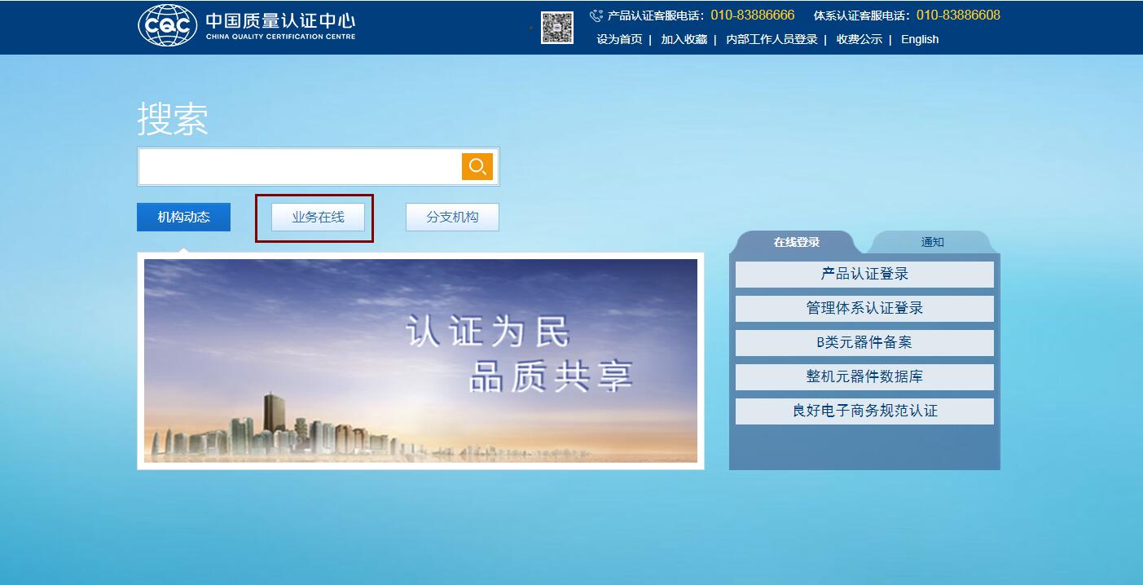The width and height of the screenshot is (1143, 585).
Task: Click the QR code image in header
Action: (x=557, y=28)
